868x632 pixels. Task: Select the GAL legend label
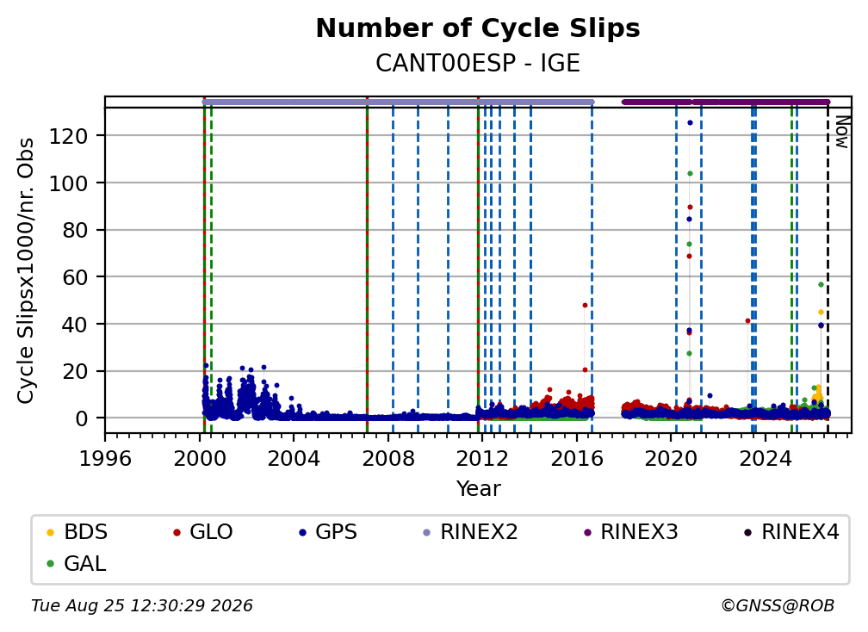click(84, 564)
